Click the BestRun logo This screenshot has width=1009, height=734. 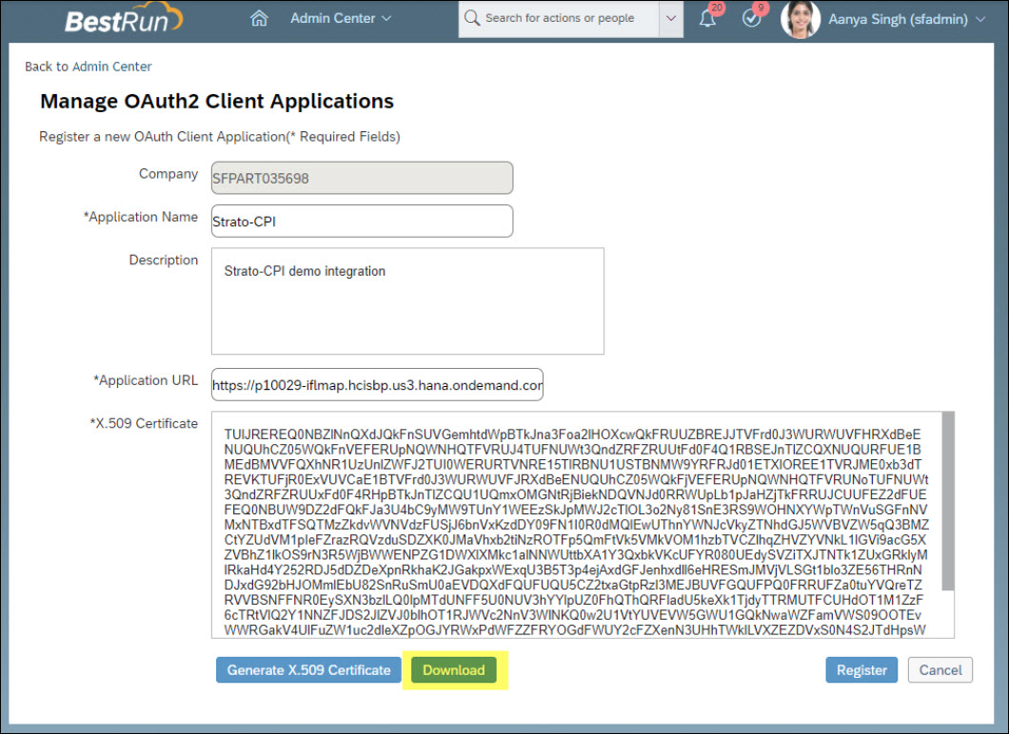(124, 19)
